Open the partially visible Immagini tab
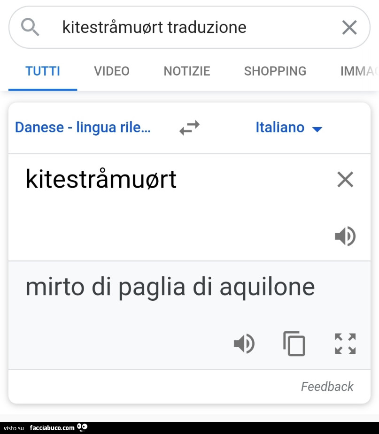Viewport: 379px width, 434px height. tap(359, 71)
